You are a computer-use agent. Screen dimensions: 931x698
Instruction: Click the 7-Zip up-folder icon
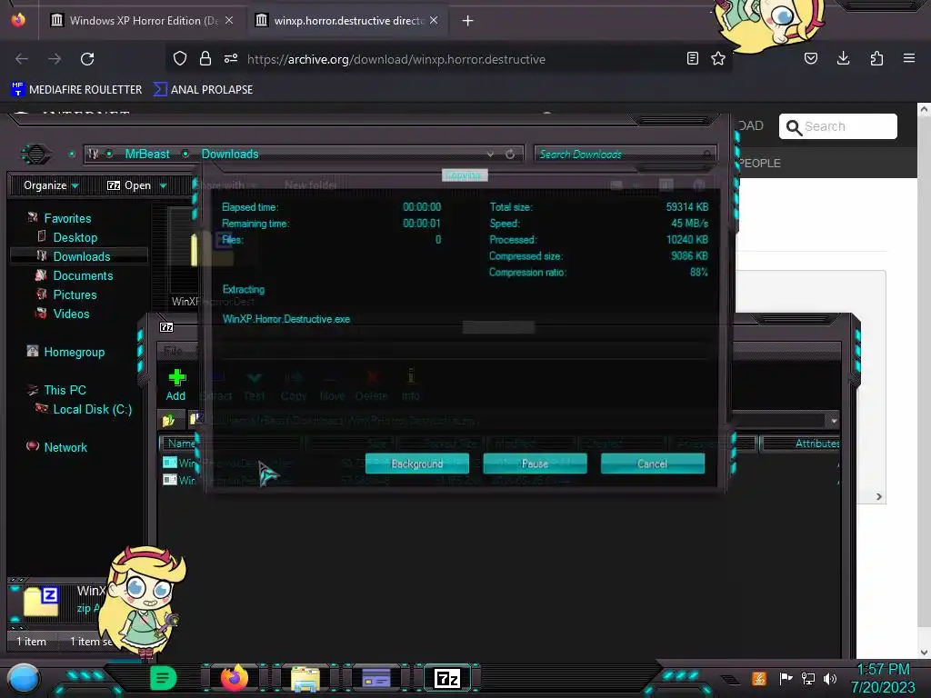pyautogui.click(x=168, y=420)
